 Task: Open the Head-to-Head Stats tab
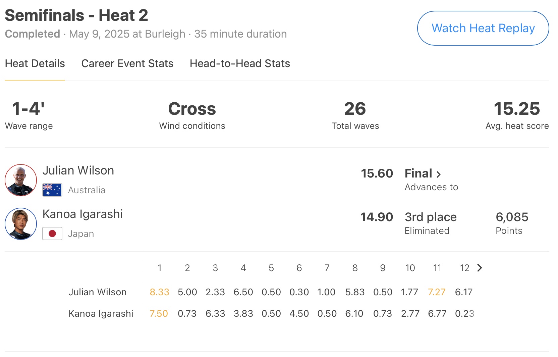coord(240,63)
